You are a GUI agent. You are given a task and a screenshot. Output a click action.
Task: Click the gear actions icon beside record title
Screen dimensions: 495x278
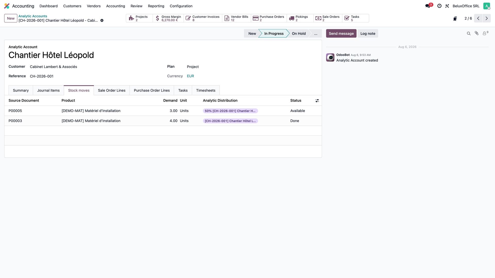pyautogui.click(x=102, y=20)
